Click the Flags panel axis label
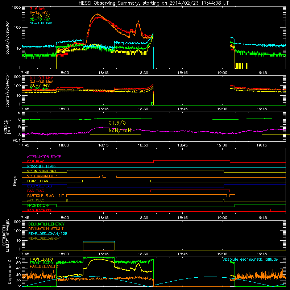The height and width of the screenshot is (290, 290). pos(15,181)
